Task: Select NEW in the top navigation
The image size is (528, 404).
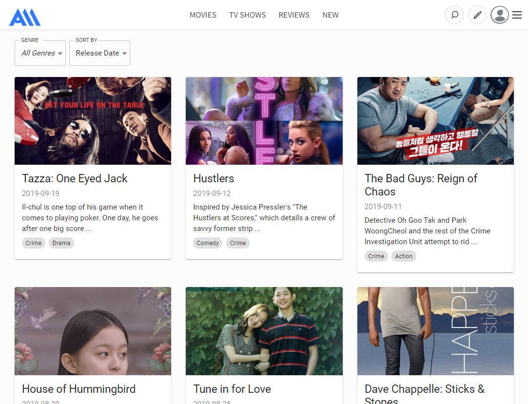Action: 331,15
